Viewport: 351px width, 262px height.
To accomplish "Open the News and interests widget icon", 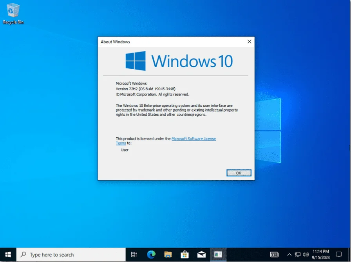I will 274,255.
